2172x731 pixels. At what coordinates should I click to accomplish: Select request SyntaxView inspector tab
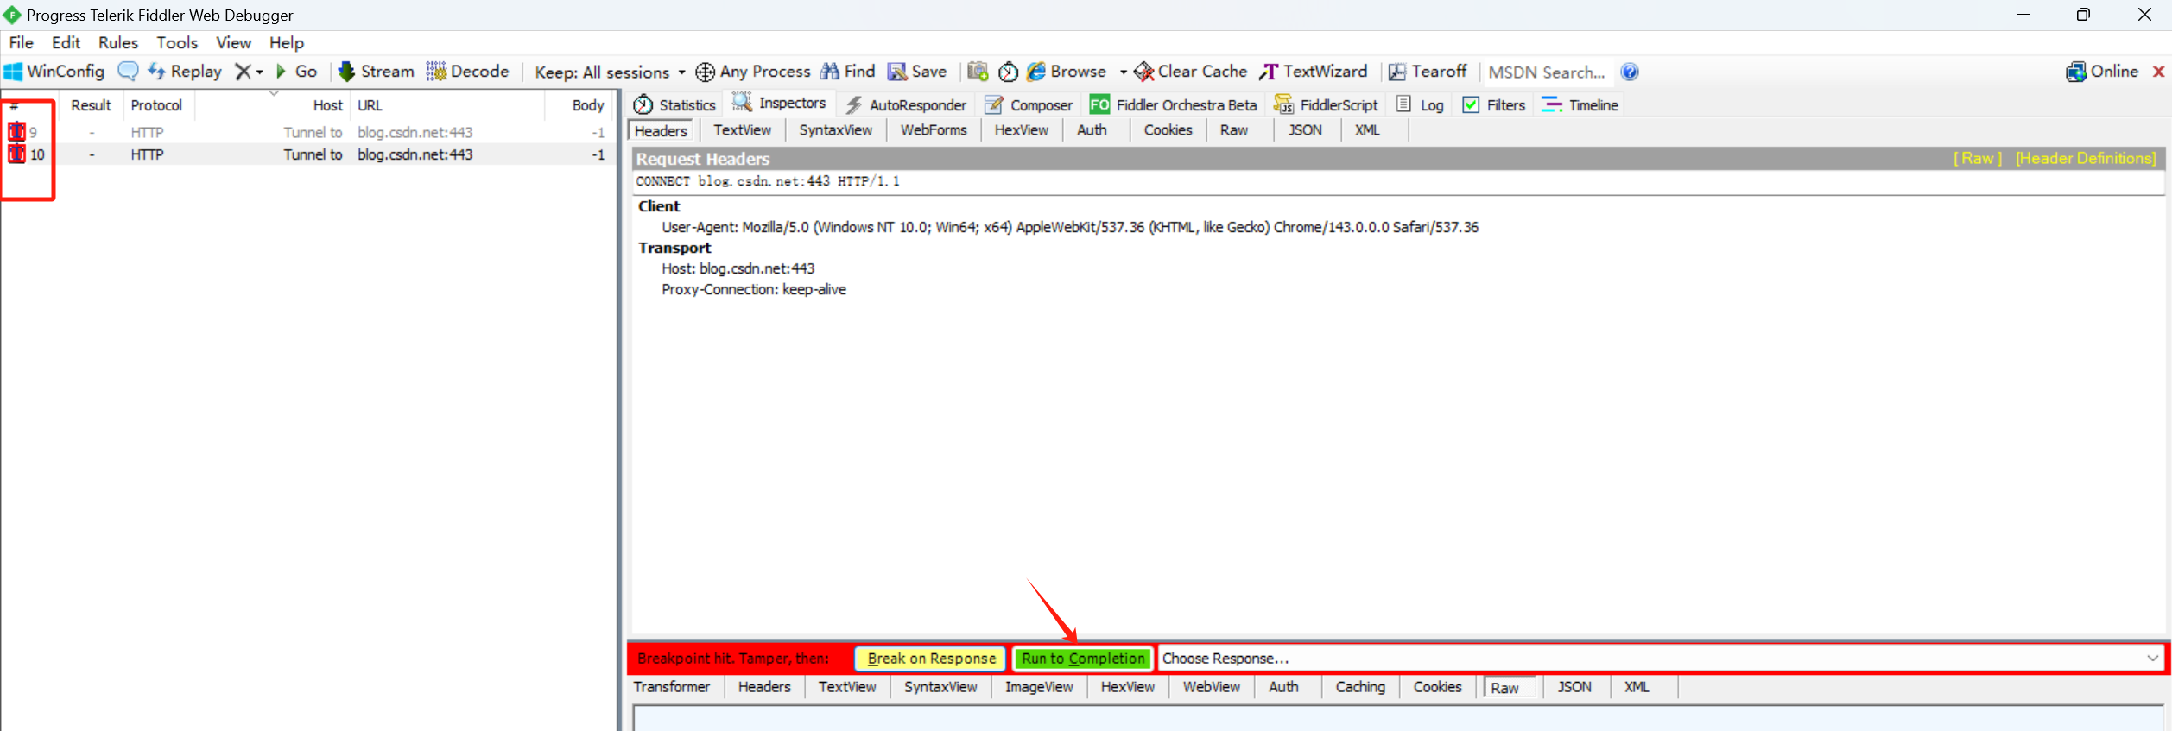pos(835,130)
